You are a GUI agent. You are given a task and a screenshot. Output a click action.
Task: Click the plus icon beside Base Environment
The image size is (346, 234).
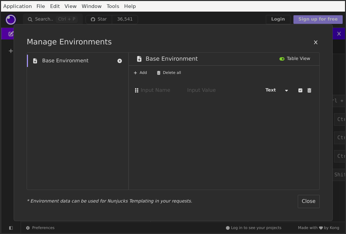[119, 61]
